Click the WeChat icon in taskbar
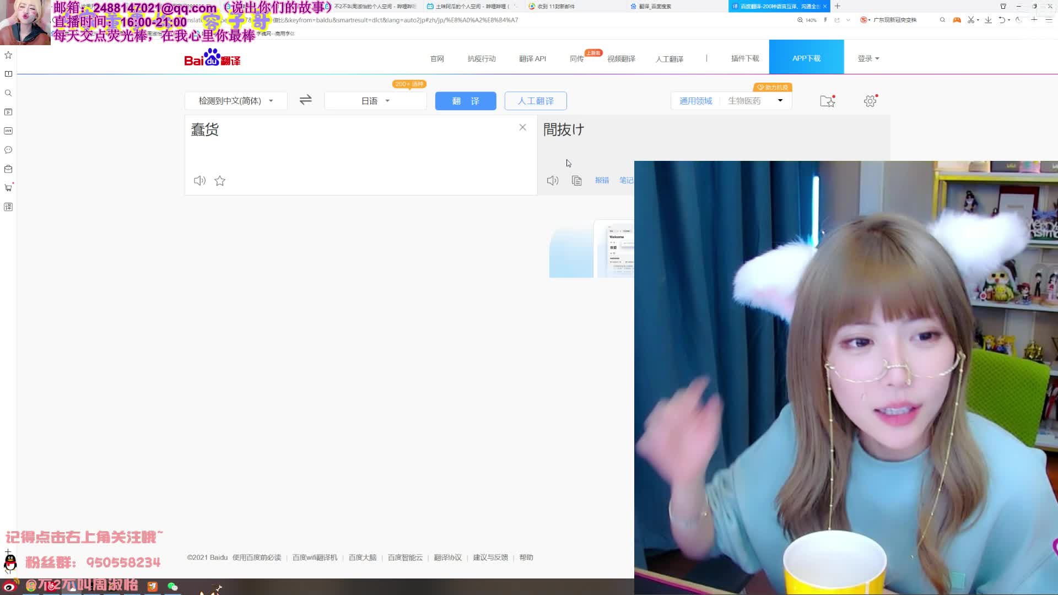The image size is (1058, 595). point(172,587)
